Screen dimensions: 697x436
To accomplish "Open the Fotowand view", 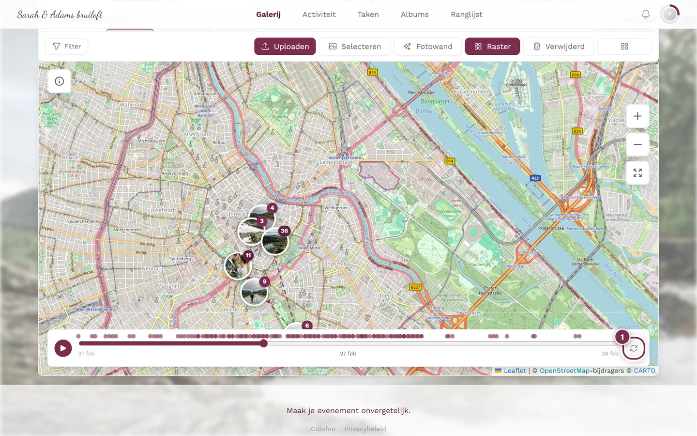I will click(x=428, y=47).
